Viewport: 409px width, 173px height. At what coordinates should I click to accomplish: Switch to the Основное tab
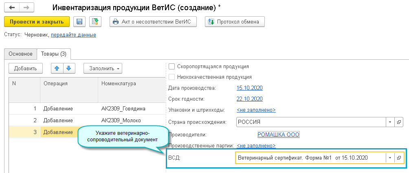click(20, 54)
